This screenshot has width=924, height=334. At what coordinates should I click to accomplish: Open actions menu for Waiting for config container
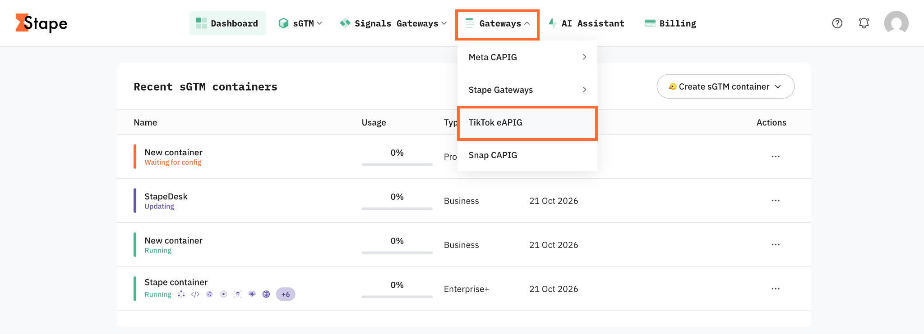coord(776,157)
